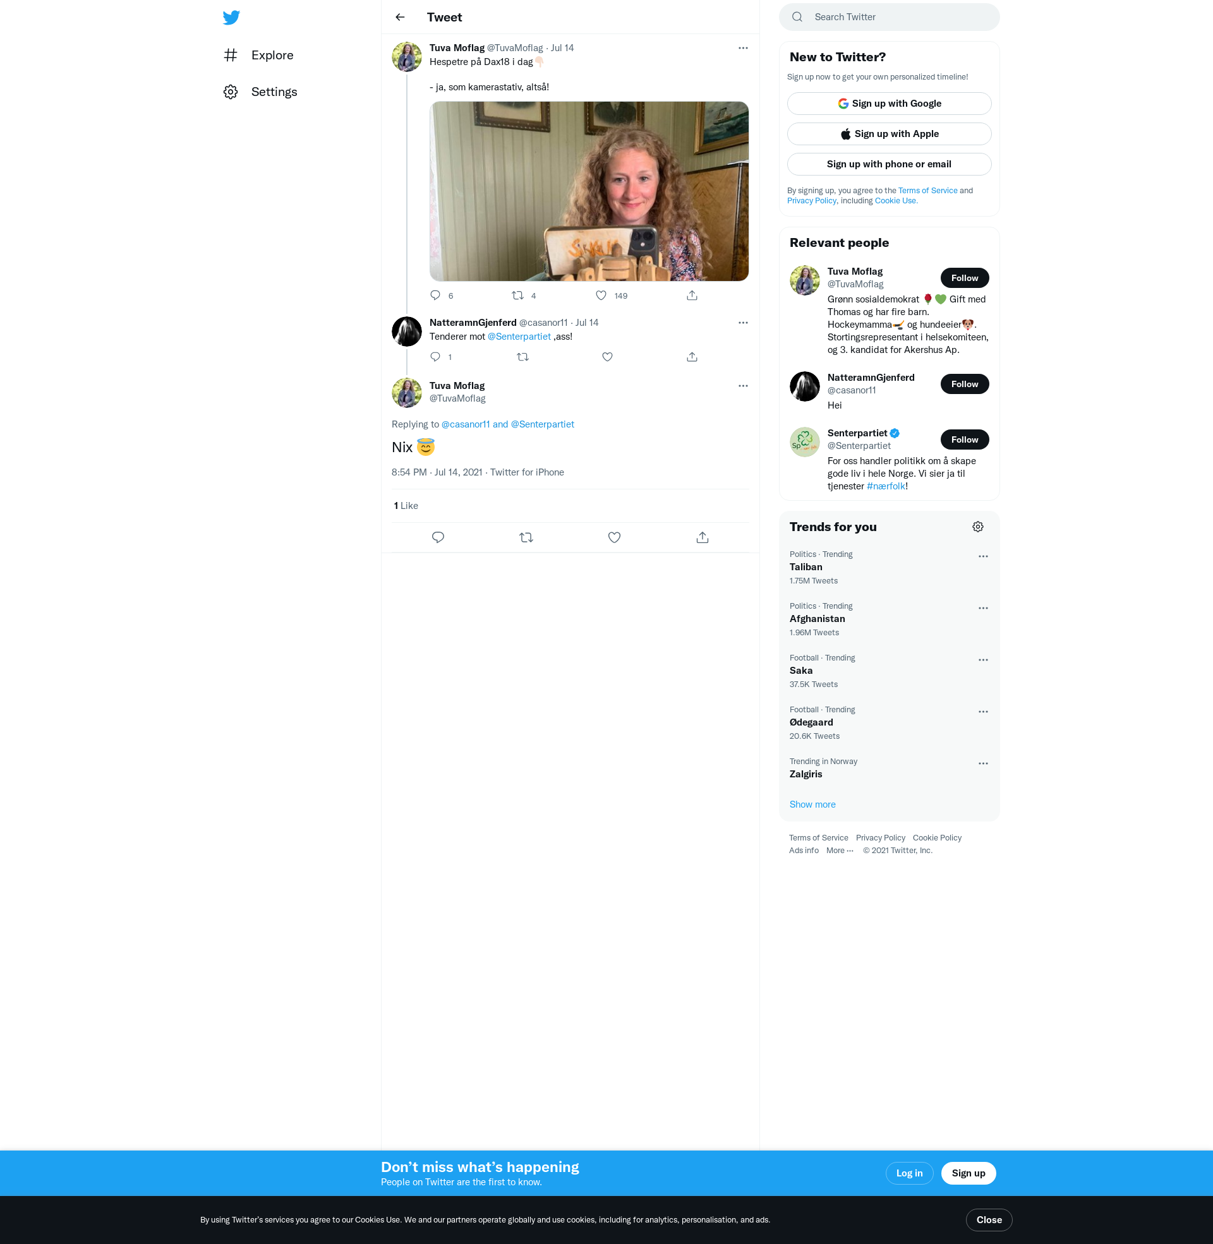Screen dimensions: 1213x1244
Task: Click the @casanor11 link in Replying to
Action: click(466, 424)
